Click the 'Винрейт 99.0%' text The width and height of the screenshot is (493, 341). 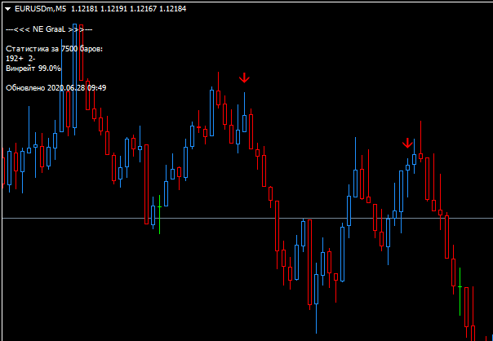(x=33, y=69)
